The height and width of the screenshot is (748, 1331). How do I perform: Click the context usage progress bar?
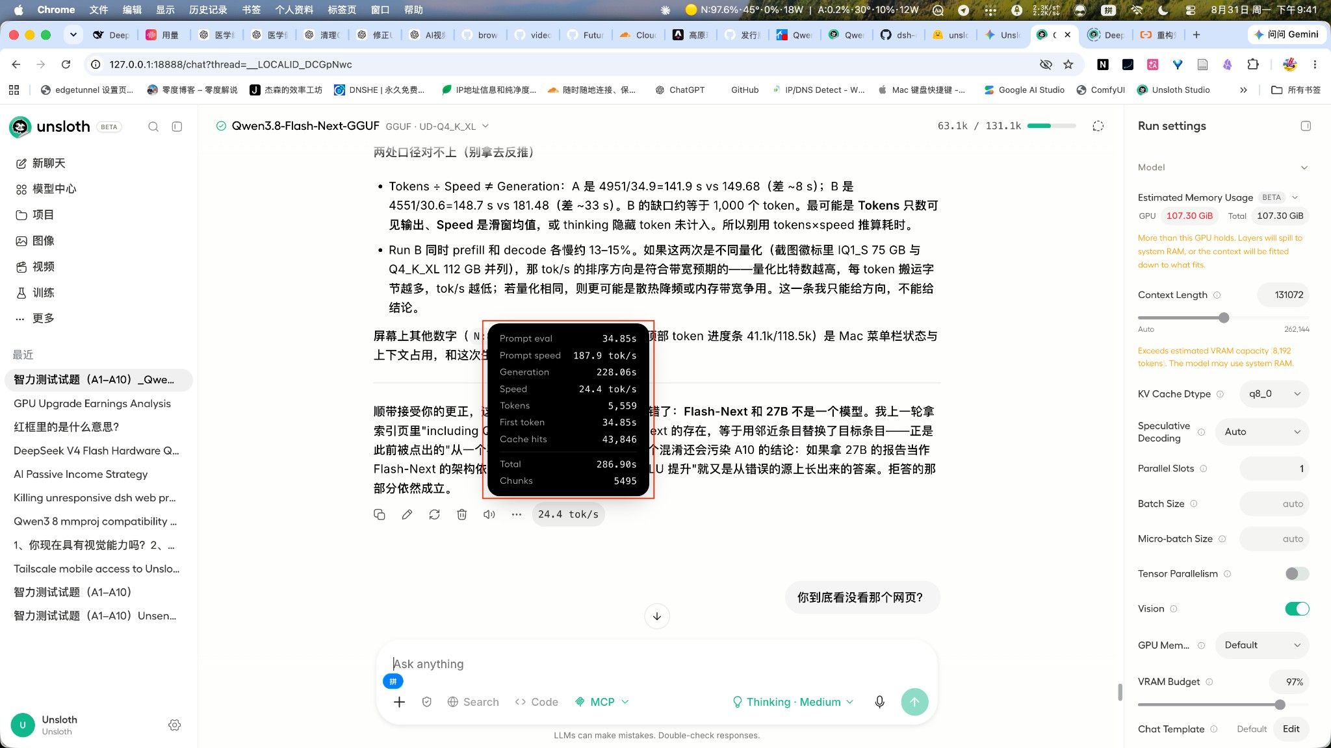pos(1052,126)
